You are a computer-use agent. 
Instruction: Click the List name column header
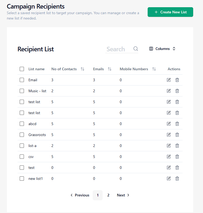pyautogui.click(x=36, y=69)
